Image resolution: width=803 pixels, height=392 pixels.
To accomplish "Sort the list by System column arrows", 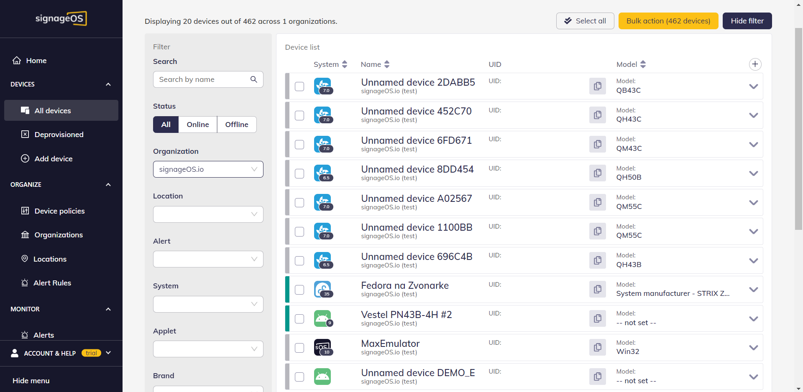I will [x=345, y=64].
